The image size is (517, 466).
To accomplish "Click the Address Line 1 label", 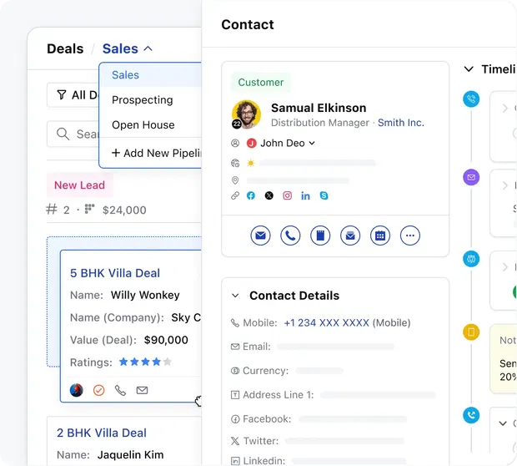I will pos(279,395).
